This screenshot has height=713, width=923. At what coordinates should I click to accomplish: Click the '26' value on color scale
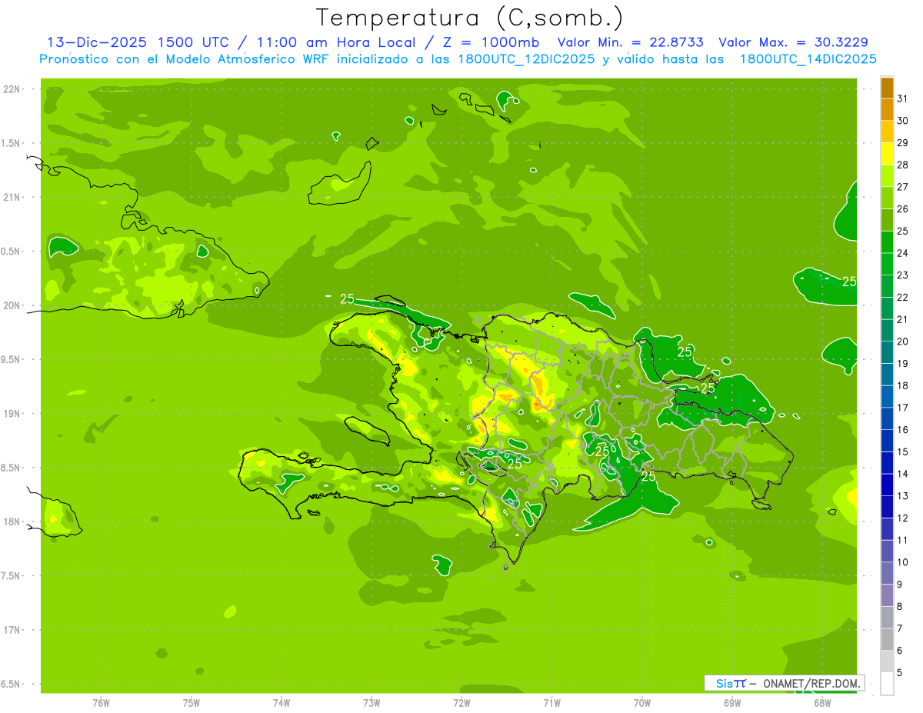pyautogui.click(x=902, y=209)
